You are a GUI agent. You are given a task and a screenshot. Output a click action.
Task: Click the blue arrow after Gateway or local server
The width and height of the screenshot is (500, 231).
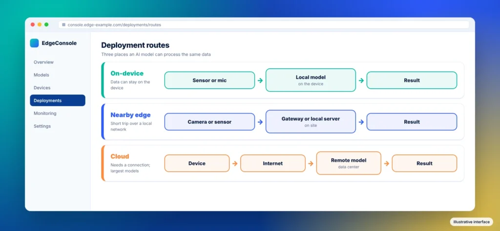click(x=361, y=122)
